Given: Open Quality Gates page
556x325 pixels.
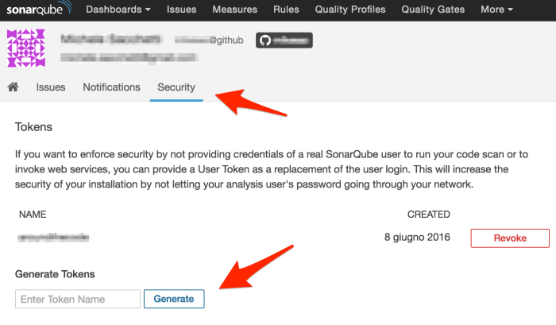Looking at the screenshot, I should click(x=433, y=10).
